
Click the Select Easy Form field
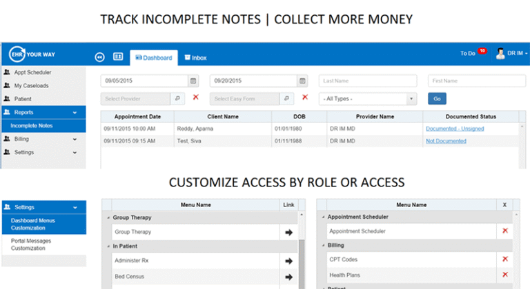point(245,99)
